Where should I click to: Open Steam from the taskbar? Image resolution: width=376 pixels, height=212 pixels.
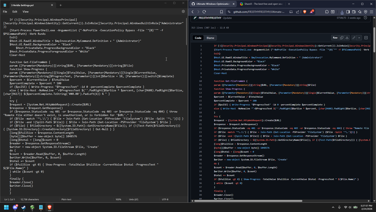coord(23,207)
